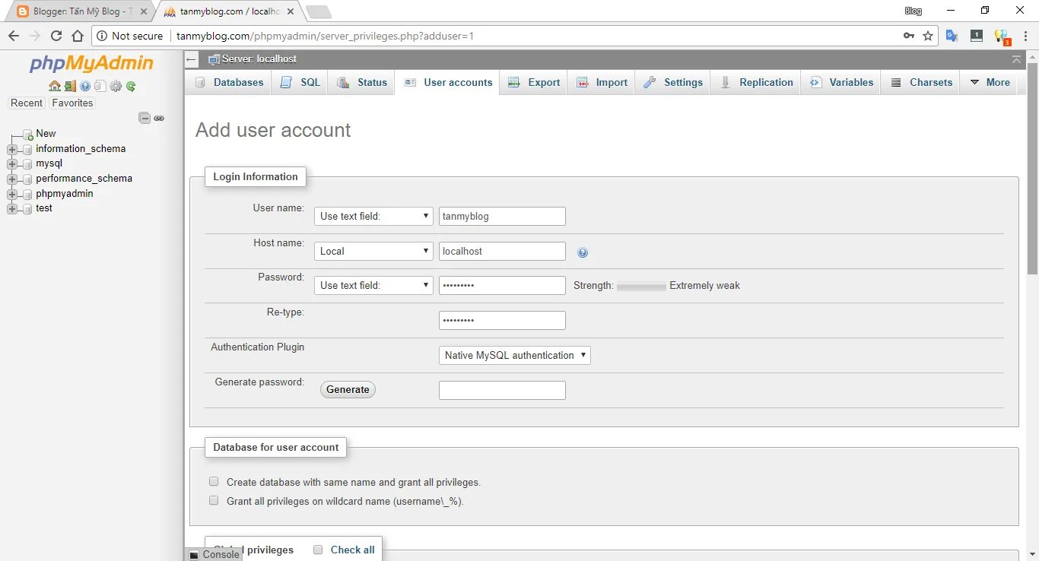
Task: Collapse all tree items using the minus icon
Action: [145, 118]
